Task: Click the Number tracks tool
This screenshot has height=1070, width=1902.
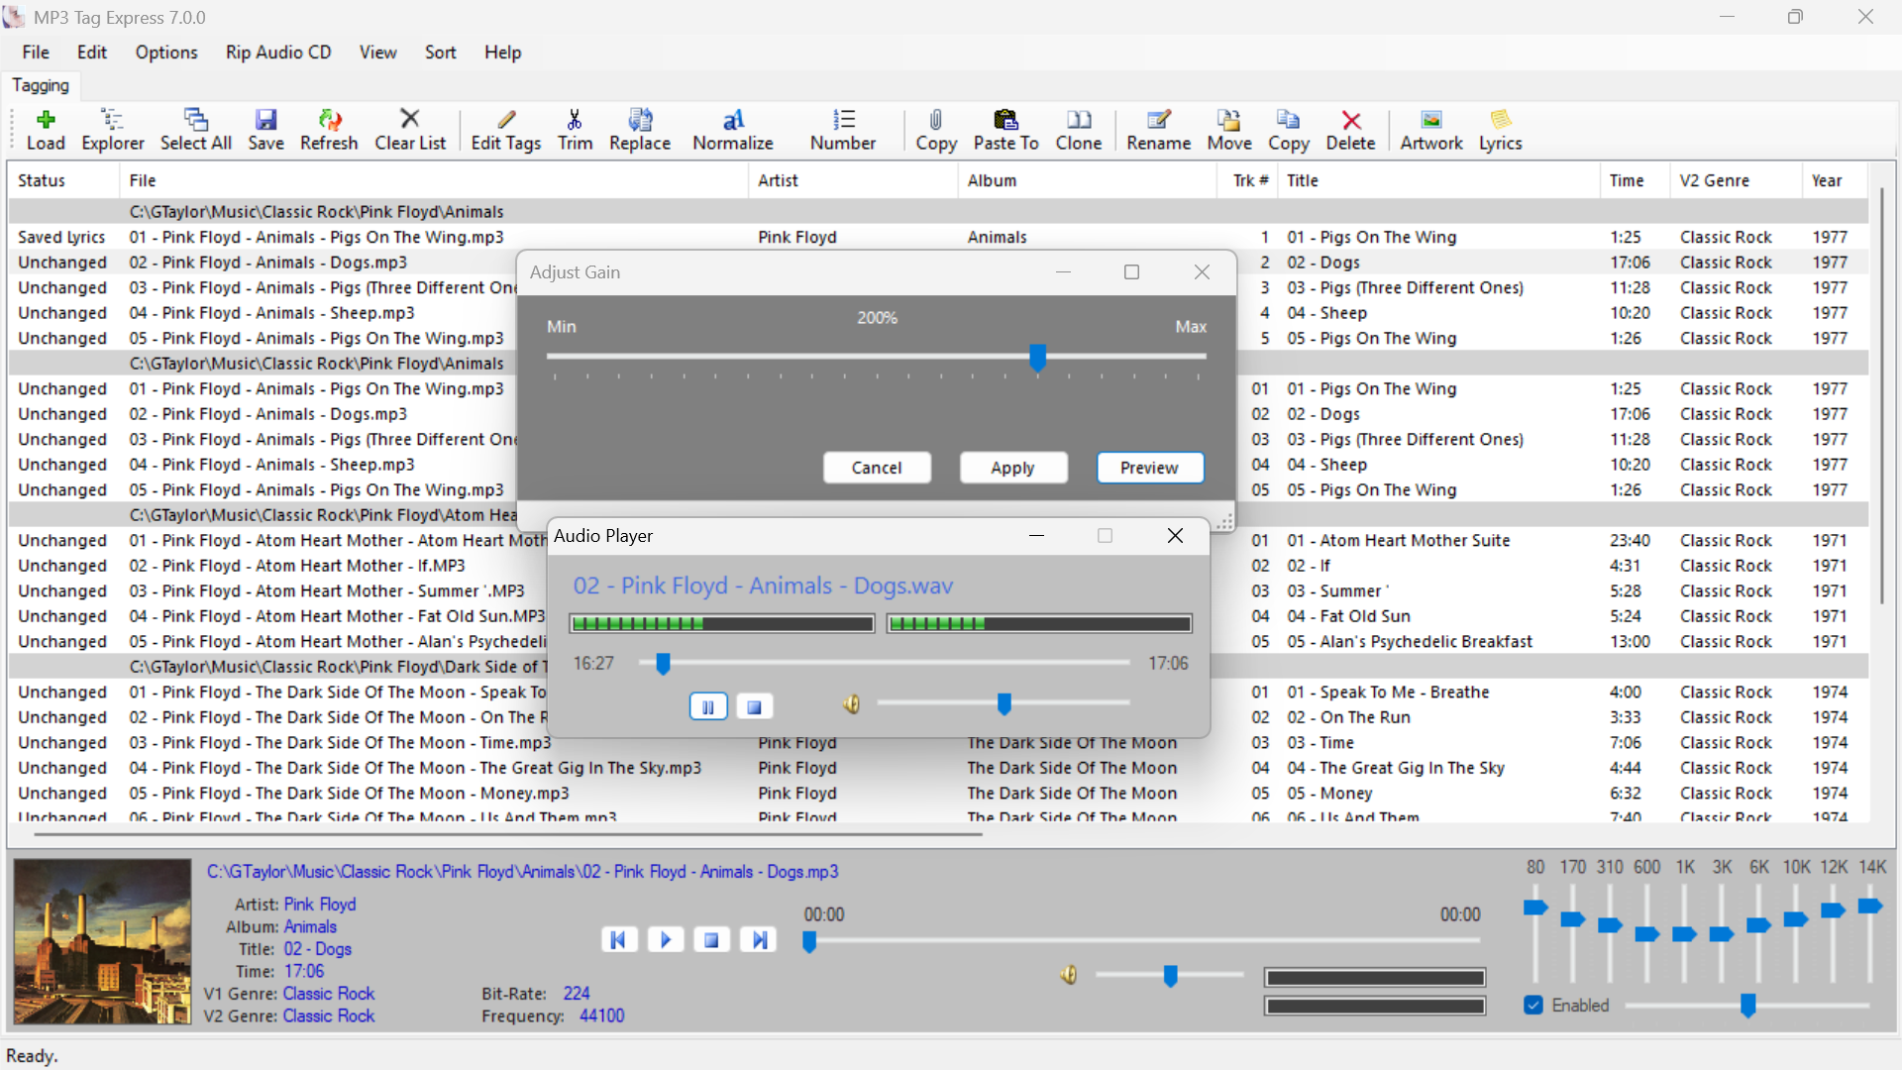Action: tap(843, 130)
